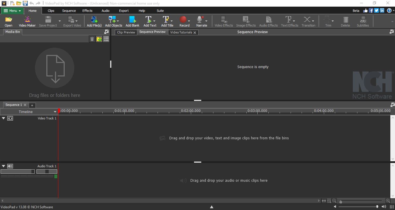This screenshot has height=210, width=395.
Task: Switch to the Sequence ribbon tab
Action: (69, 11)
